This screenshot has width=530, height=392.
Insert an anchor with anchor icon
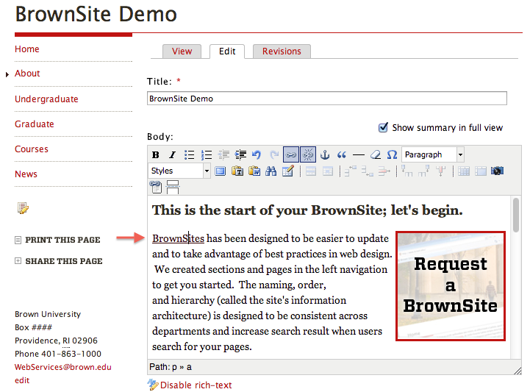pyautogui.click(x=325, y=155)
